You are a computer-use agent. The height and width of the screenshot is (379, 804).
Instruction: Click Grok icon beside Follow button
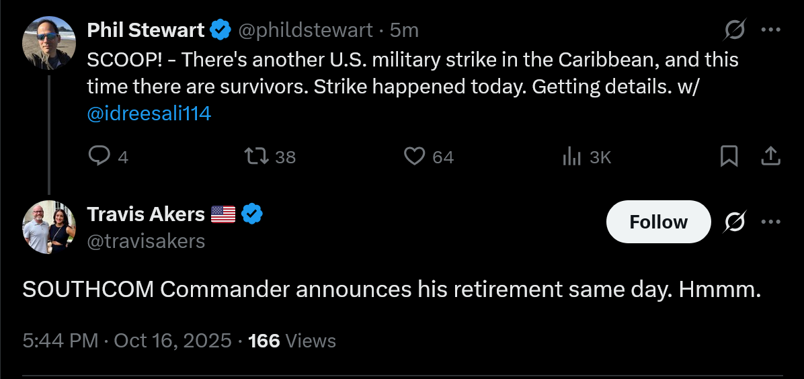[735, 222]
